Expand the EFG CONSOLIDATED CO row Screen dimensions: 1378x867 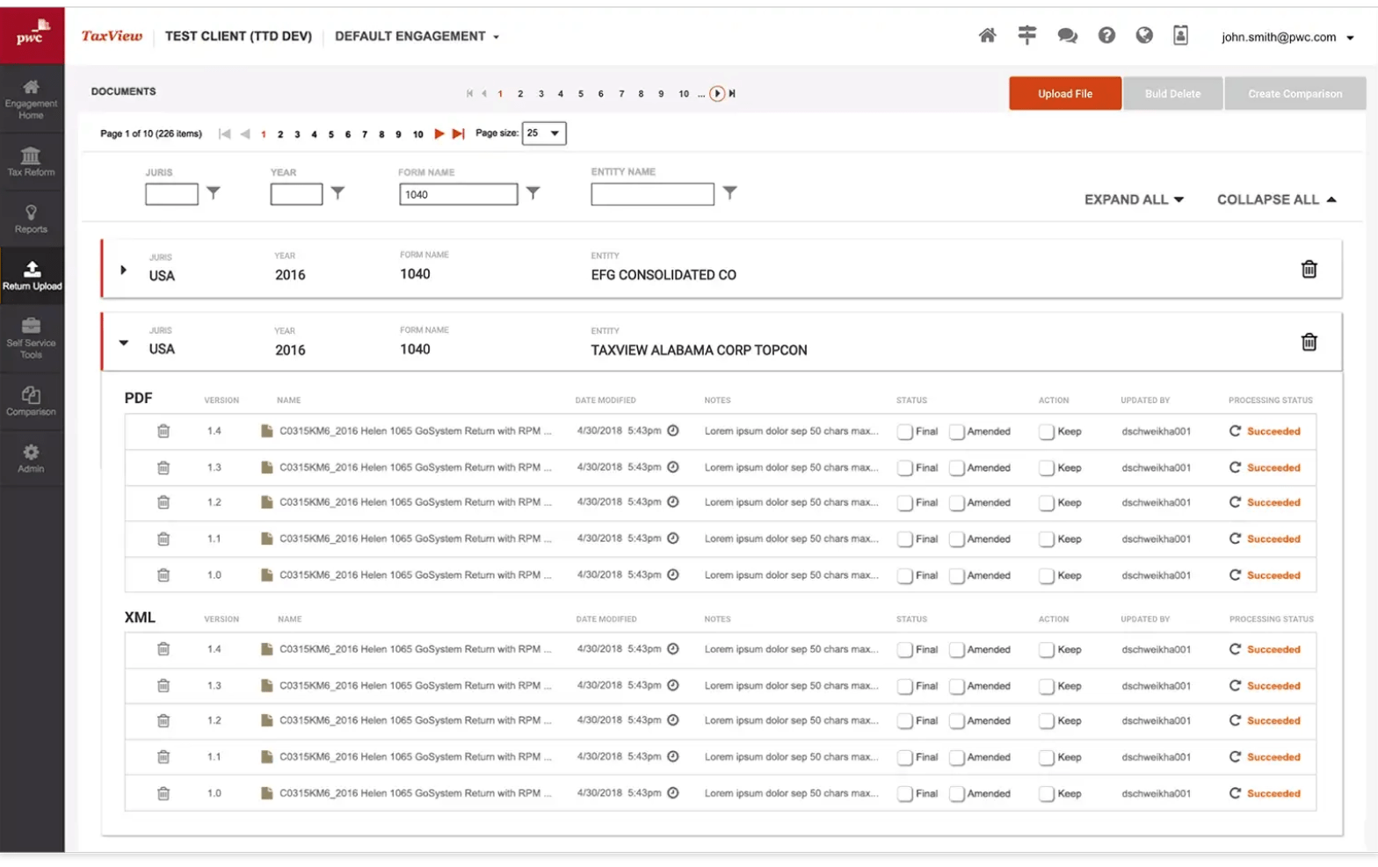123,270
